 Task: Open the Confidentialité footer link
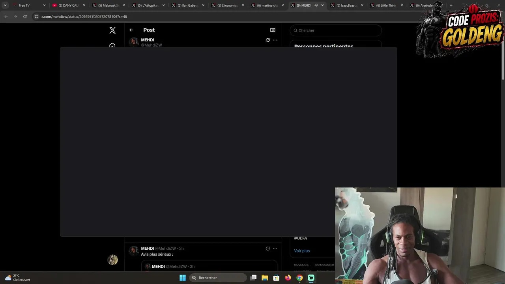pyautogui.click(x=324, y=265)
